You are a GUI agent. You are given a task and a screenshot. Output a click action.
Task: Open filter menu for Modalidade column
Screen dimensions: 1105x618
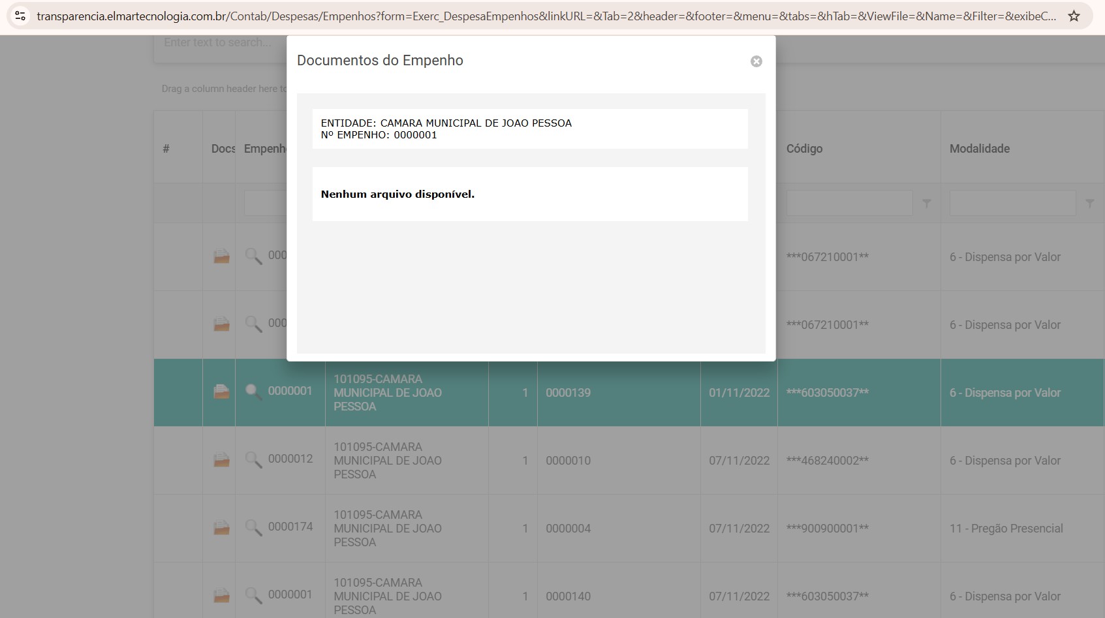click(x=1089, y=204)
